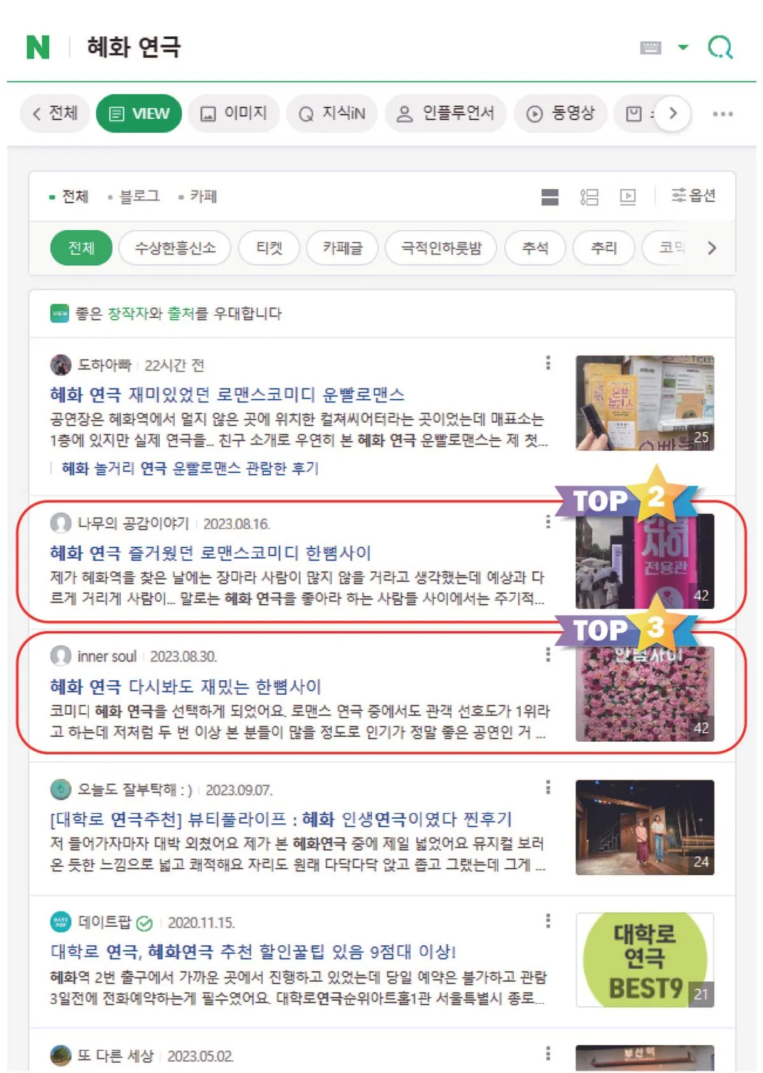This screenshot has width=763, height=1073.
Task: Select the green 전체 keyword chip
Action: coord(81,248)
